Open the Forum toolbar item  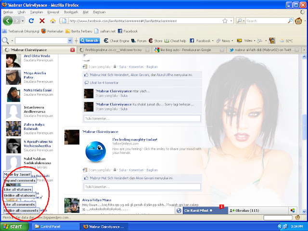139,40
